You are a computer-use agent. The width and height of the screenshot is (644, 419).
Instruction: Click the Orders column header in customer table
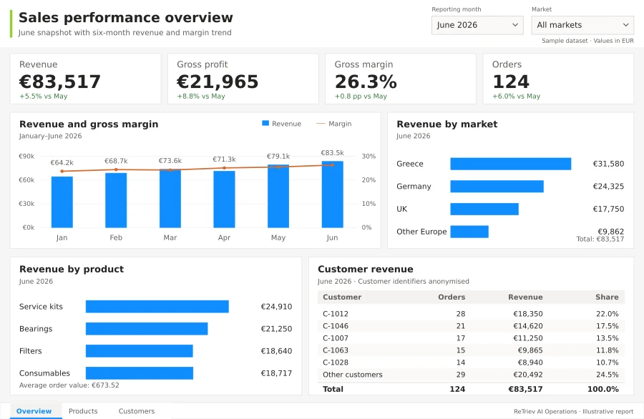(452, 297)
